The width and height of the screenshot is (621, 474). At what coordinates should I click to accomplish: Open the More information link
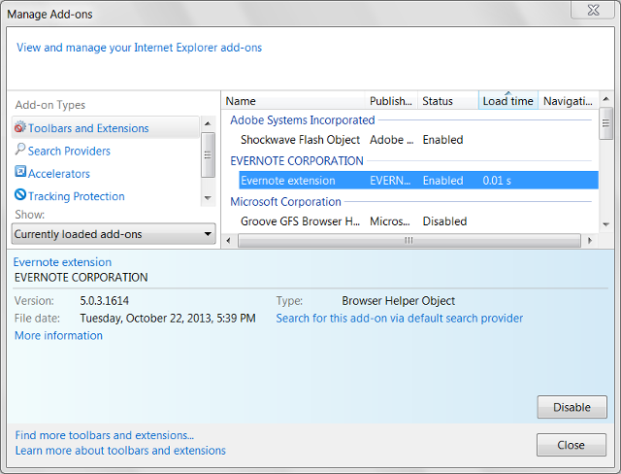point(58,336)
